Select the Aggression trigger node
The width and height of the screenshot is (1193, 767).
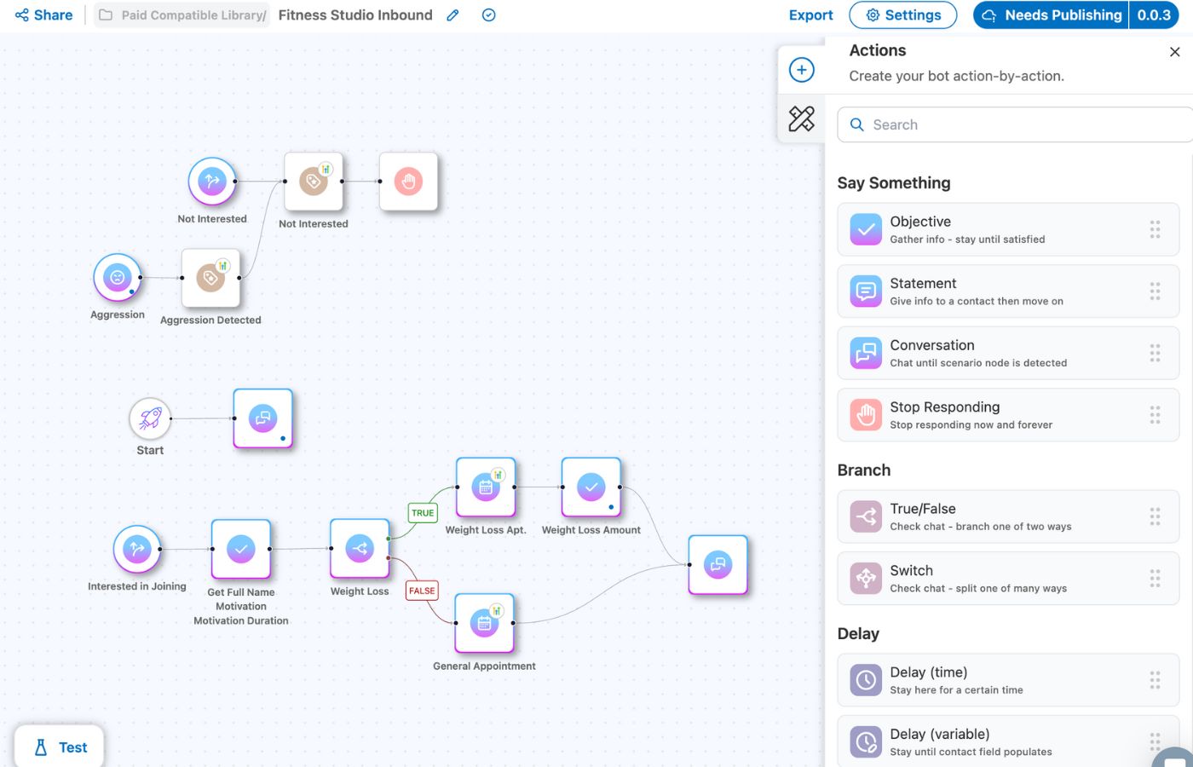coord(118,277)
